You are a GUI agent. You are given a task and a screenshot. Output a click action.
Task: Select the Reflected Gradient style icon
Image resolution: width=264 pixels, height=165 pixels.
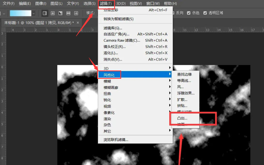tap(68, 13)
